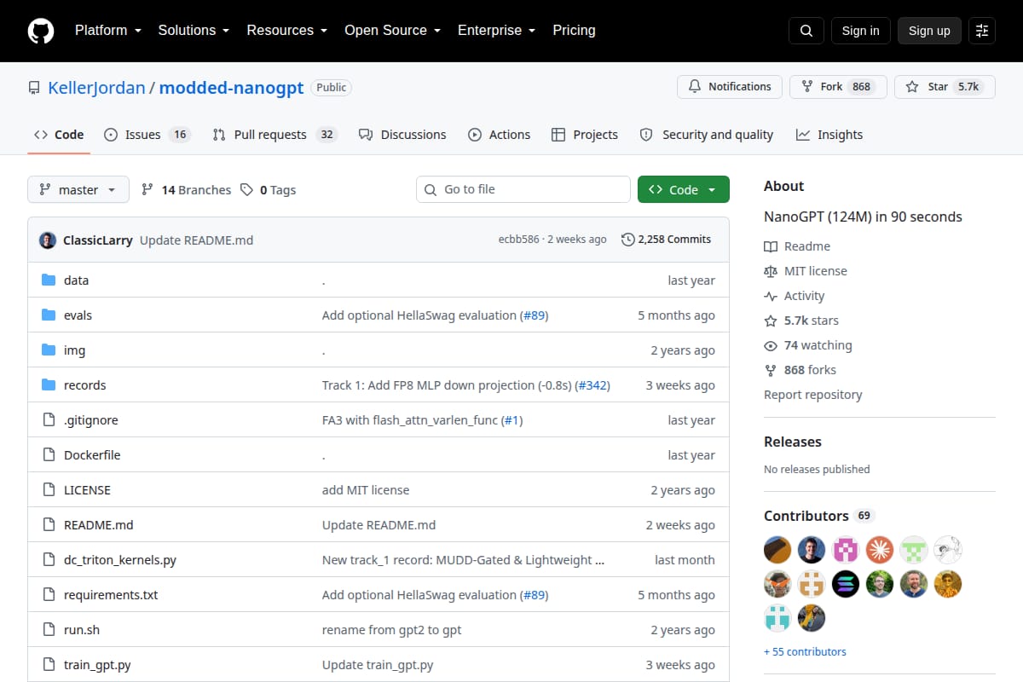1023x682 pixels.
Task: Click the search magnifier icon
Action: point(806,31)
